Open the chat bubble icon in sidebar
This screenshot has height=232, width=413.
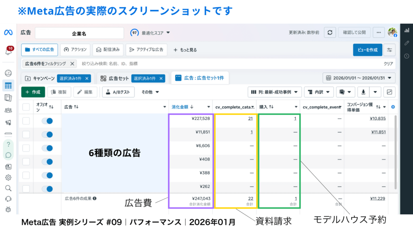point(8,155)
